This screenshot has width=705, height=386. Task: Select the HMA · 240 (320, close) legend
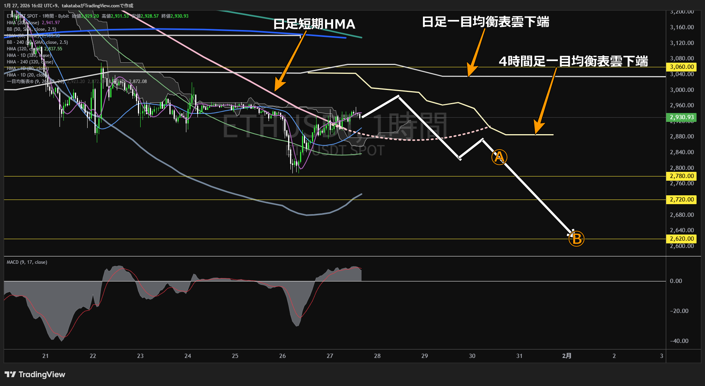tap(30, 62)
